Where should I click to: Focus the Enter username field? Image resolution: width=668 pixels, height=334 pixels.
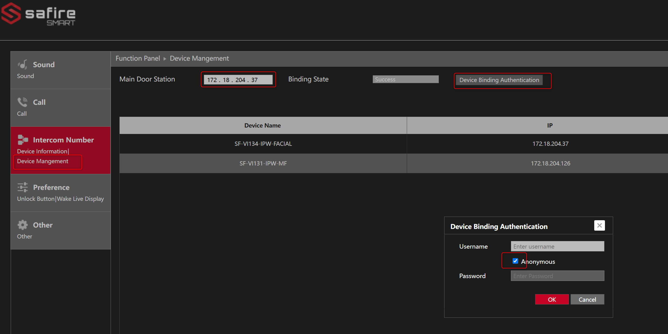tap(557, 246)
